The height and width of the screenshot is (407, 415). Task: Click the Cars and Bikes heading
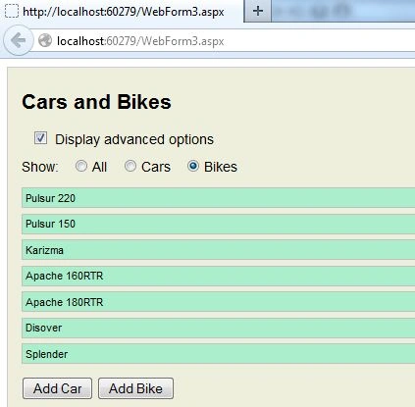[x=96, y=102]
